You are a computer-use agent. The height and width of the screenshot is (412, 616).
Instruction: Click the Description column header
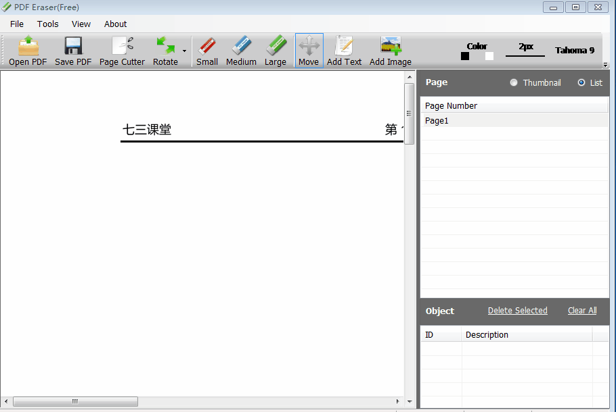[527, 335]
